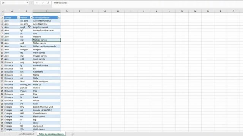Viewport: 243px width, 136px height.
Task: Click the cell 'Pieds carrés'
Action: [x=46, y=53]
